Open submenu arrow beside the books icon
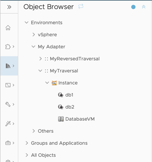The height and width of the screenshot is (162, 152). click(13, 66)
